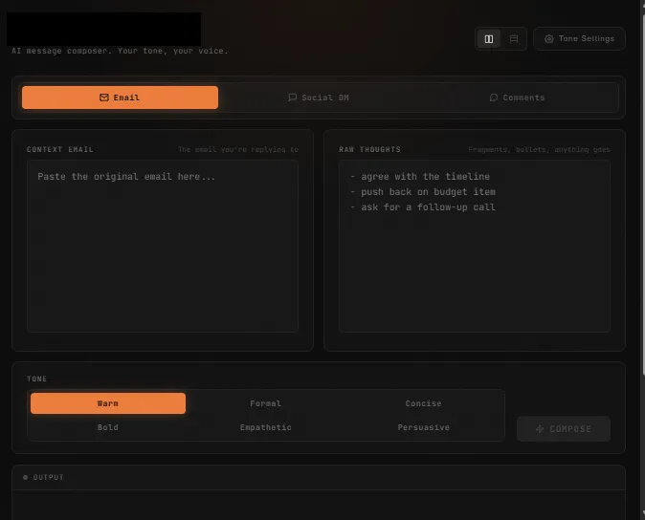The height and width of the screenshot is (520, 645).
Task: Click the 'RAW THOUGHTS' label
Action: tap(369, 149)
